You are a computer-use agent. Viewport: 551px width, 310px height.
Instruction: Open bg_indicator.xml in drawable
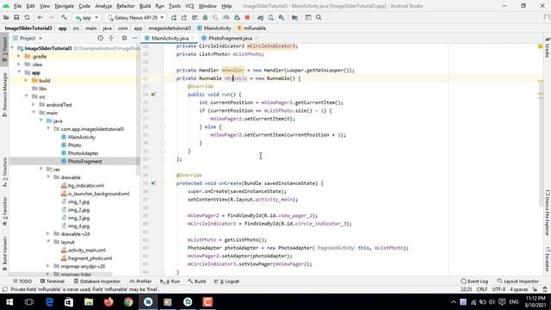point(86,186)
